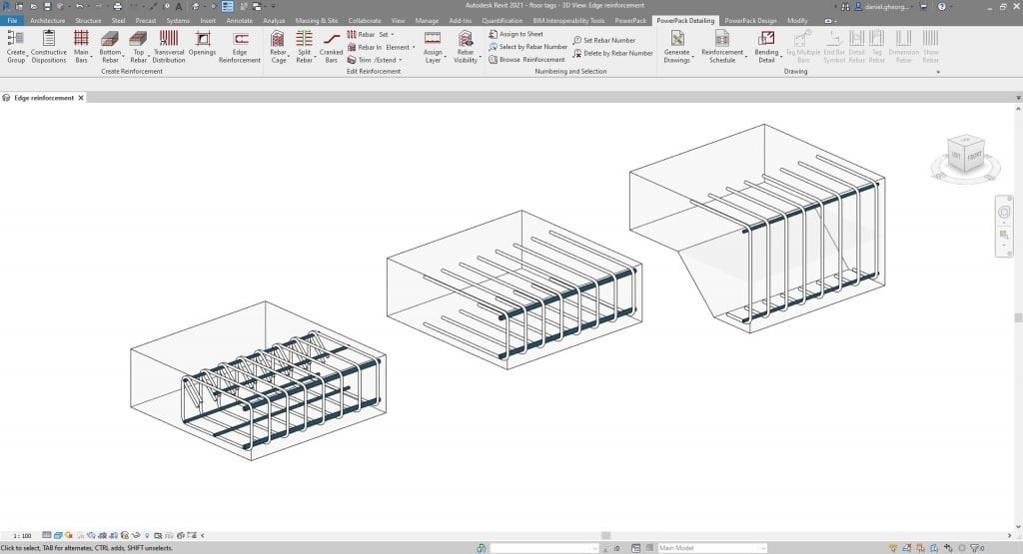Click the Dimension Rebar icon
The height and width of the screenshot is (554, 1023).
tap(903, 39)
